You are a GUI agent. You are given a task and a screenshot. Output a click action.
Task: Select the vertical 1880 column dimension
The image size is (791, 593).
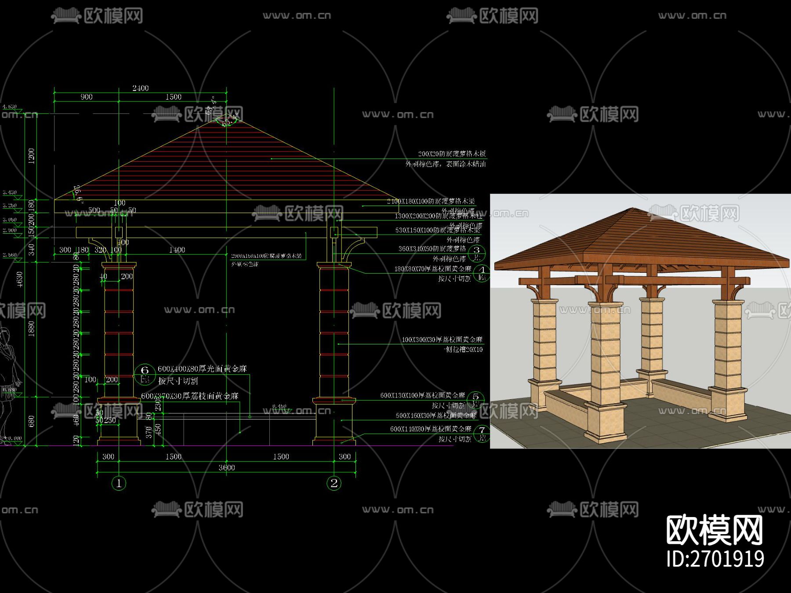pos(31,329)
